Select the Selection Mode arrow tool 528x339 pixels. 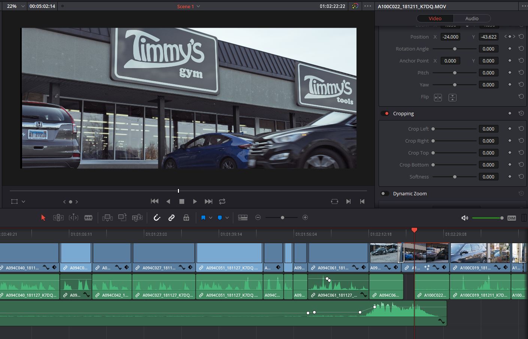pos(43,217)
